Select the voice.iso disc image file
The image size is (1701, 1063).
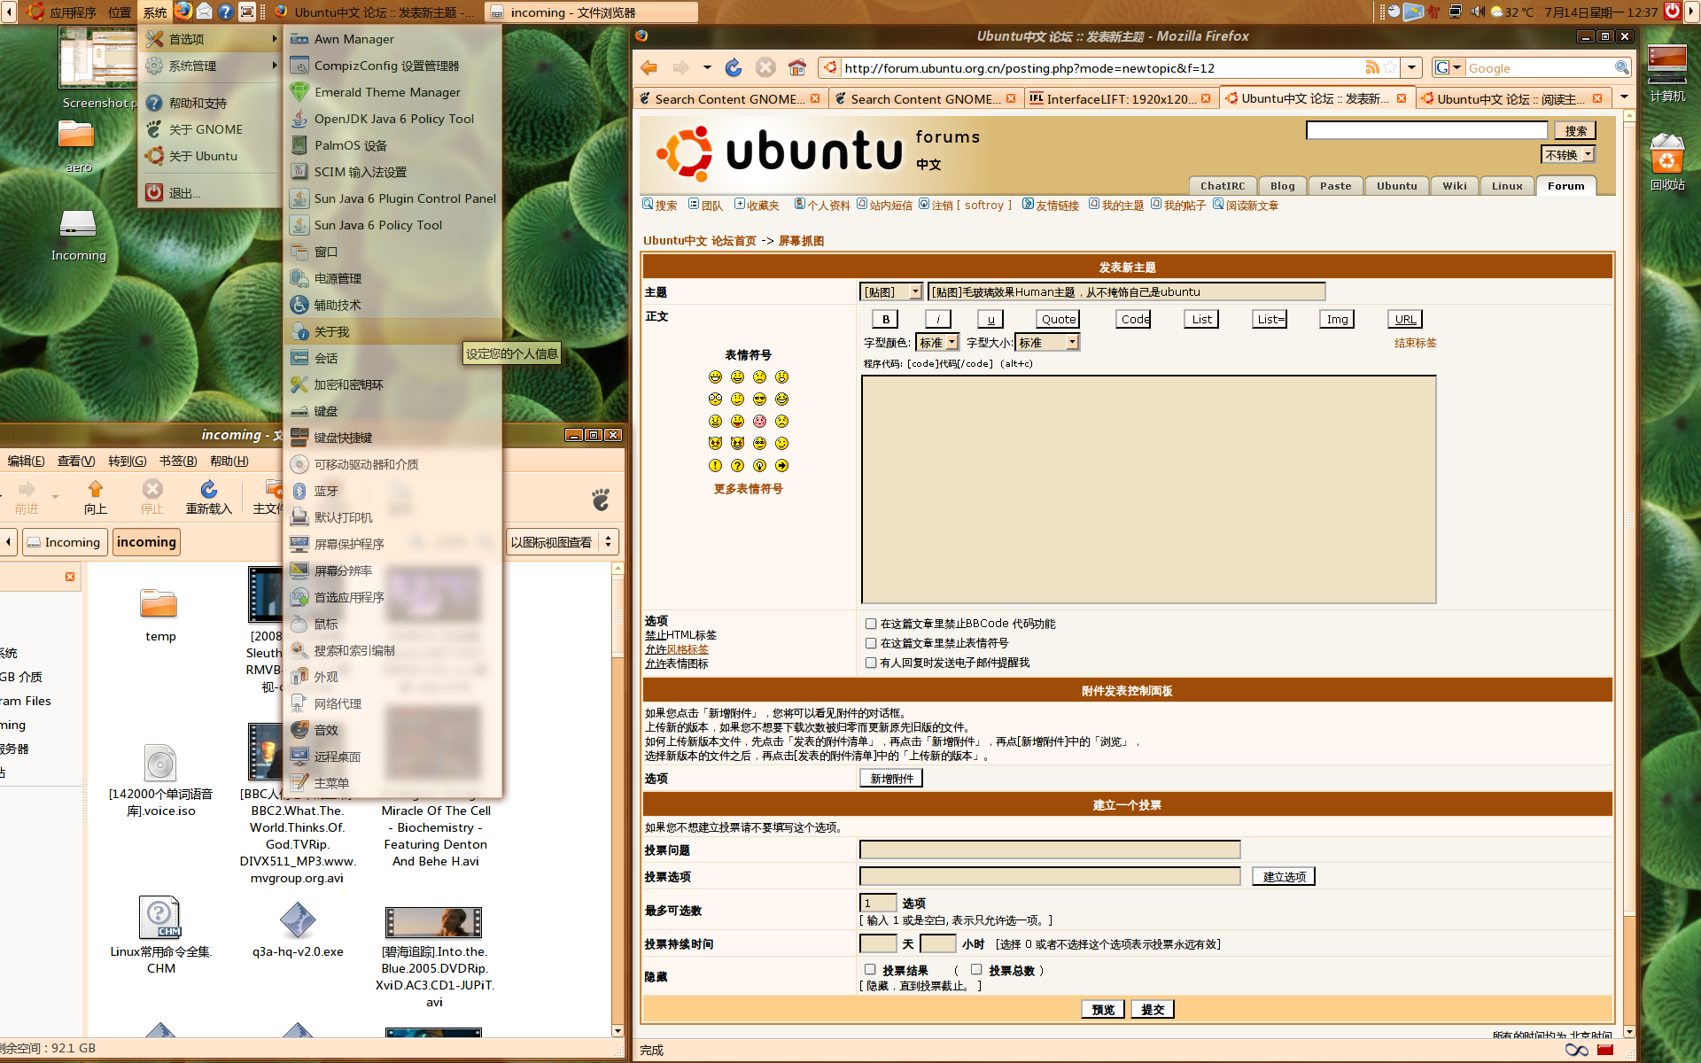point(160,780)
